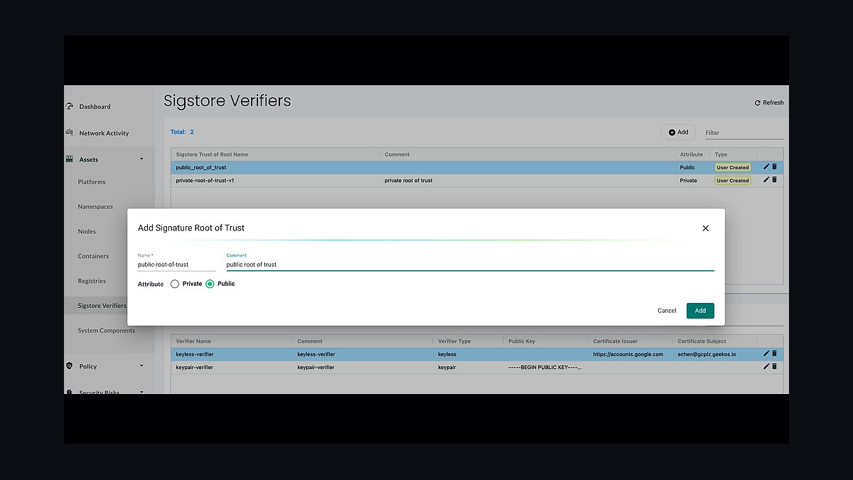Click the Certificate Subject column header
The width and height of the screenshot is (853, 480).
click(702, 341)
